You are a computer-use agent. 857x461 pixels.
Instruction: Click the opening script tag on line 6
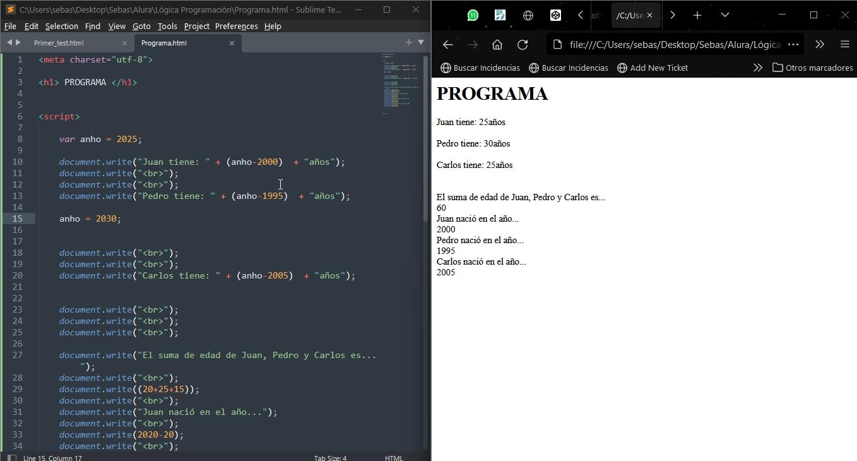pos(59,116)
